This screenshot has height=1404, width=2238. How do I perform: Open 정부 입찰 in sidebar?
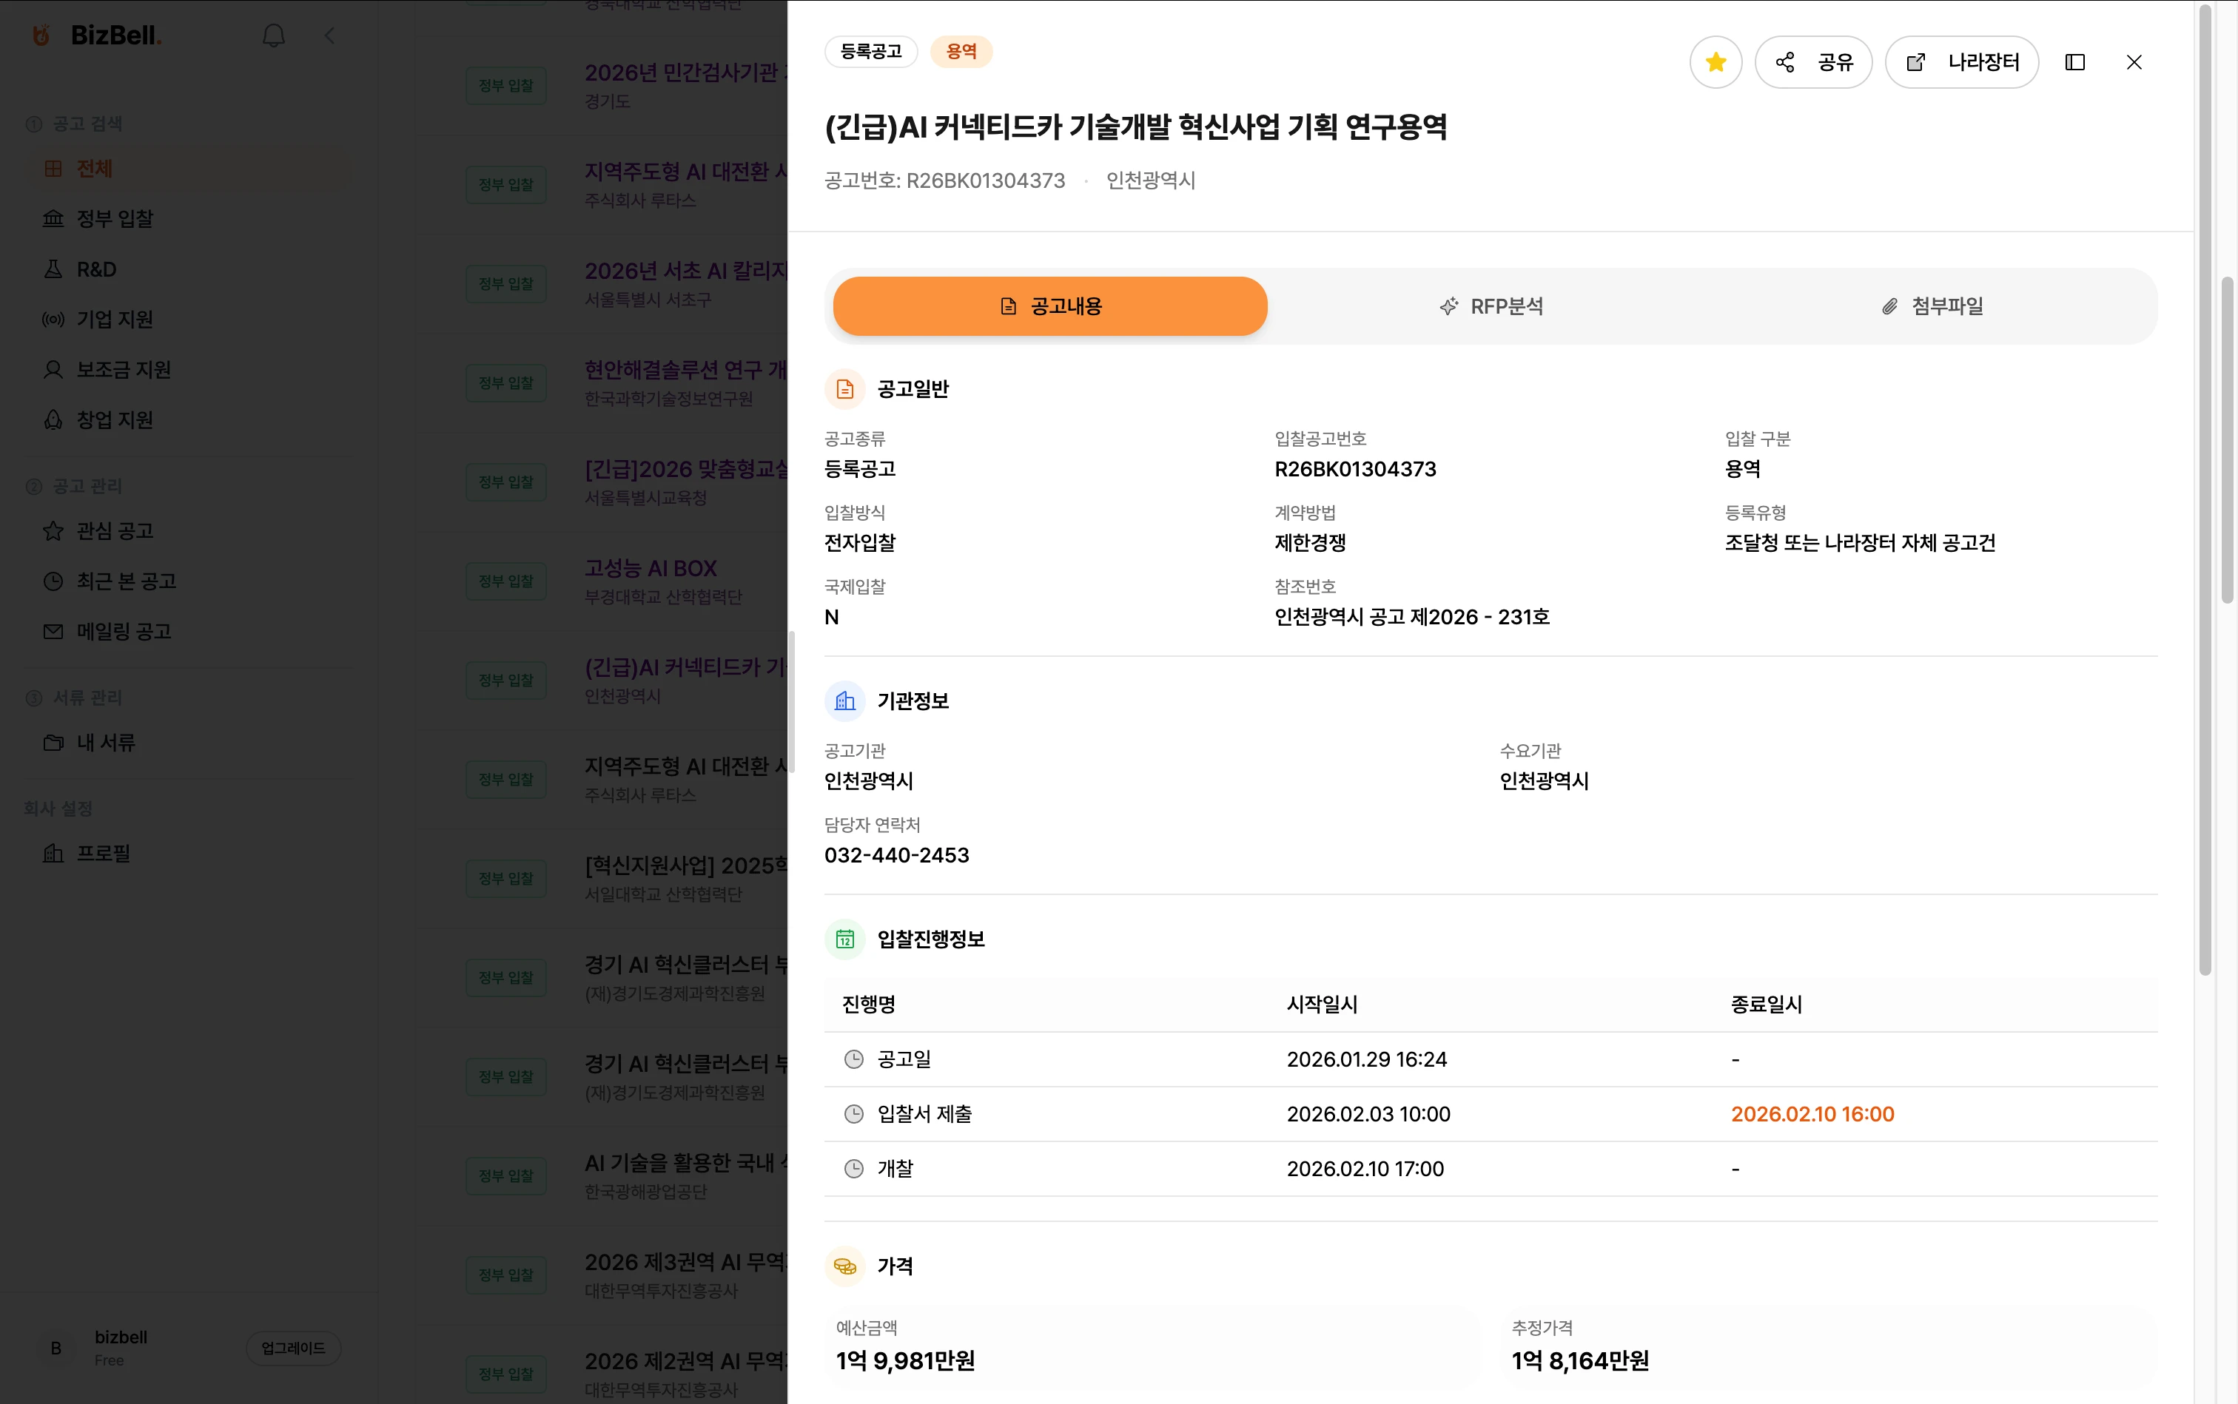coord(114,219)
